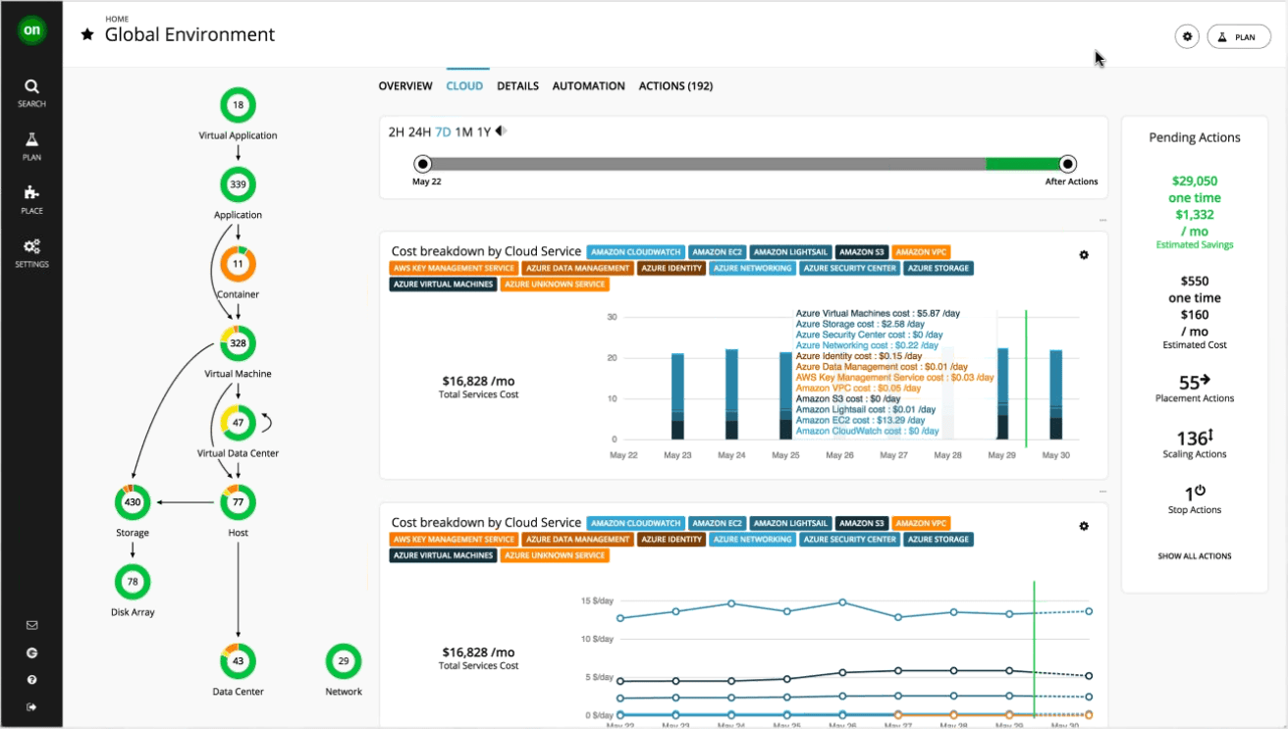This screenshot has height=729, width=1288.
Task: Click the PLAN button in the header
Action: pyautogui.click(x=1238, y=36)
